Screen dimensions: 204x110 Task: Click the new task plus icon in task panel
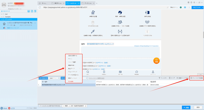click(32, 11)
